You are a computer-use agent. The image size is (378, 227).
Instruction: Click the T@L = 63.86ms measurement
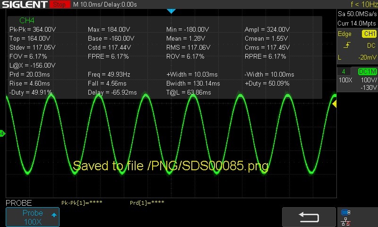click(x=189, y=92)
